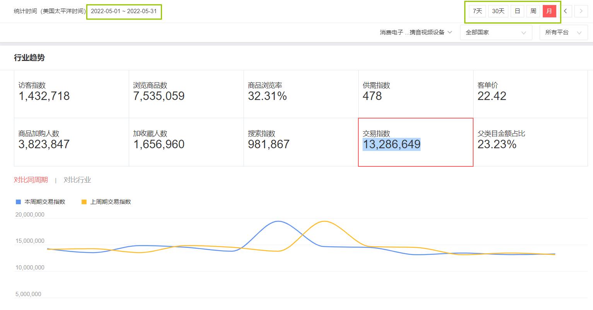Open the 全部国家 country dropdown
This screenshot has height=310, width=593.
point(496,32)
